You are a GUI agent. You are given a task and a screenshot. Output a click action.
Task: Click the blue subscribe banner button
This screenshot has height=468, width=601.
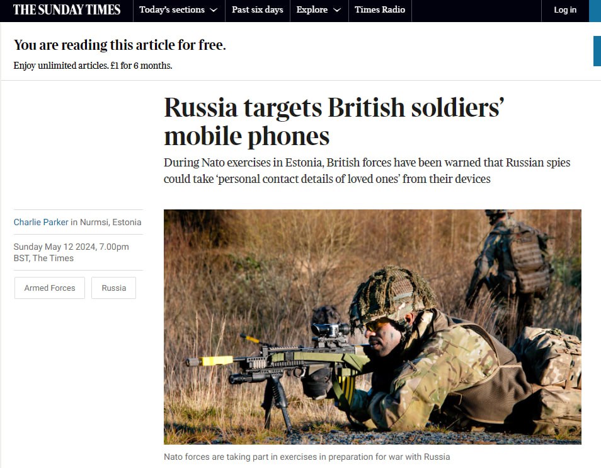[597, 51]
